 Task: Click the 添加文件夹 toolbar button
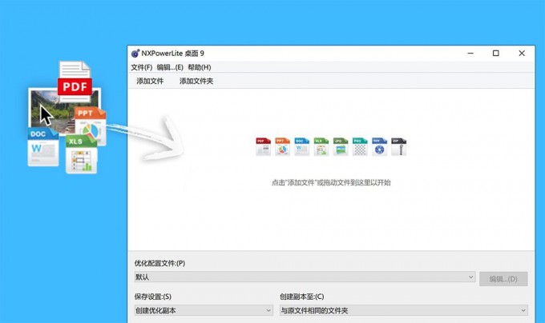(x=196, y=81)
